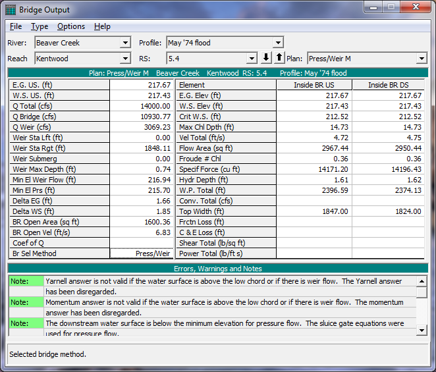Expand the Plan dropdown showing Press/Weir M
Viewport: 436px width, 372px height.
click(x=422, y=59)
